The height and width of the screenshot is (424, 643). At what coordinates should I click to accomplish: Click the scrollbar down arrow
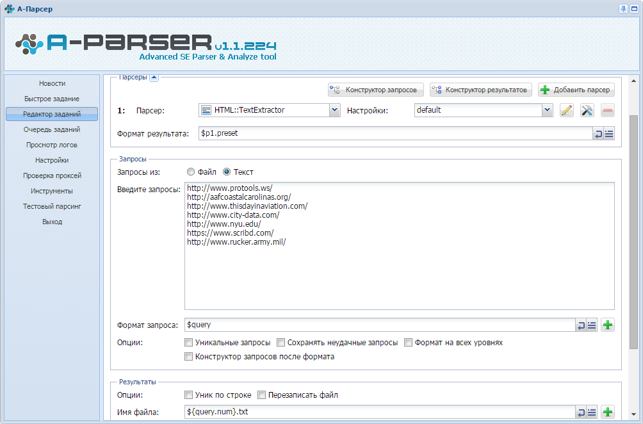pos(633,414)
